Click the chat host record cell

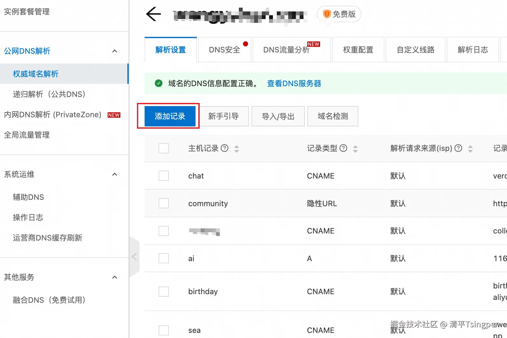coord(196,176)
